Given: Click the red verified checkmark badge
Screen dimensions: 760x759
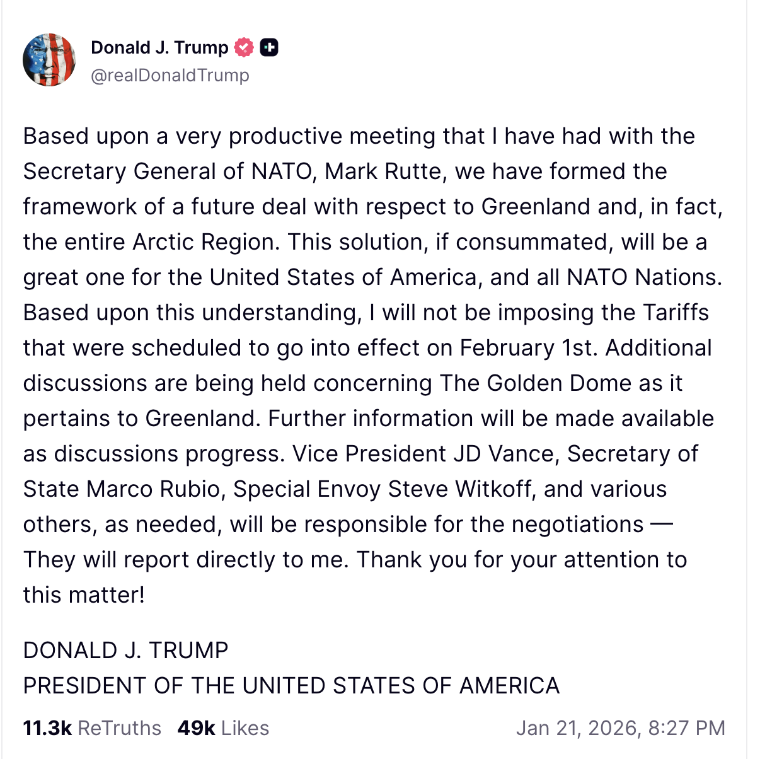Looking at the screenshot, I should point(244,48).
